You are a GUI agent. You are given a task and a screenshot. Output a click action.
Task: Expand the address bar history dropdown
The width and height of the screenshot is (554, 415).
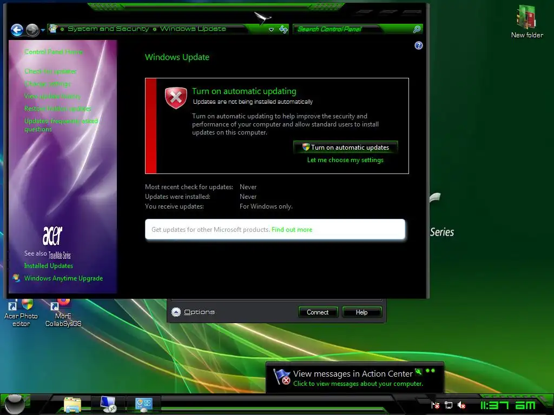coord(272,30)
